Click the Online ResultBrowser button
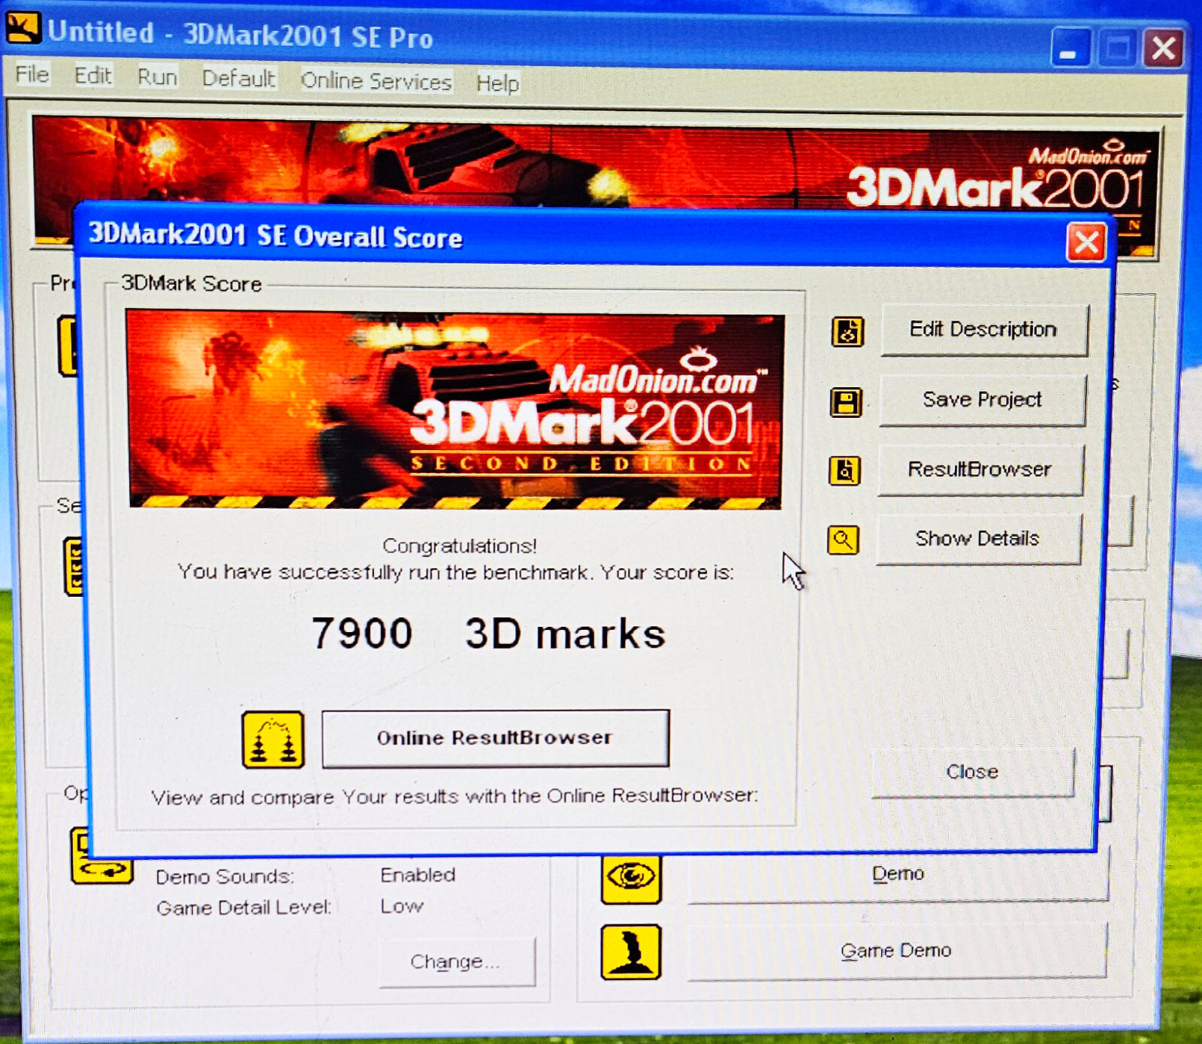This screenshot has width=1202, height=1044. 495,738
